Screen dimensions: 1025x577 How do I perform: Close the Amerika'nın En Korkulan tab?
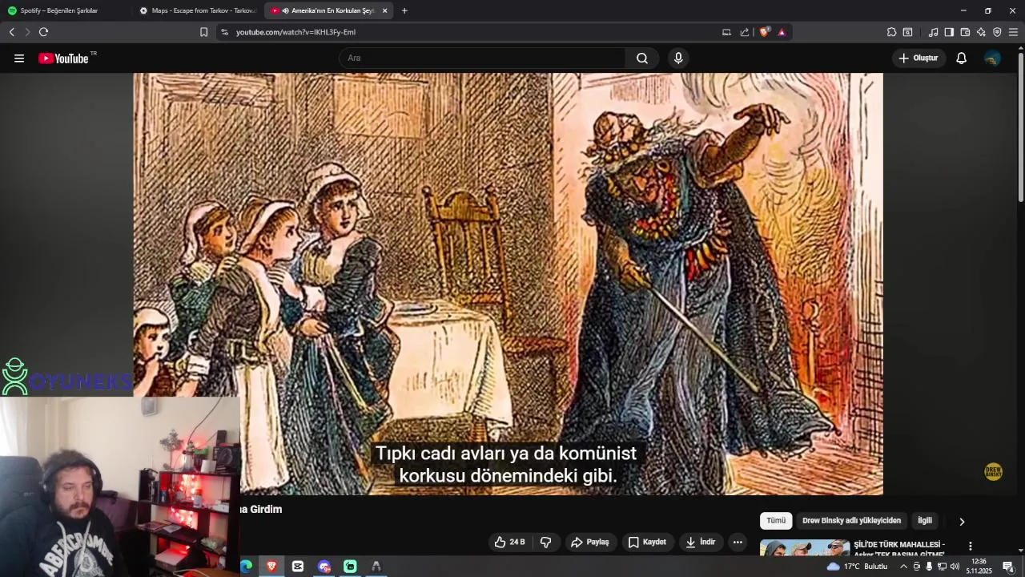[x=384, y=11]
